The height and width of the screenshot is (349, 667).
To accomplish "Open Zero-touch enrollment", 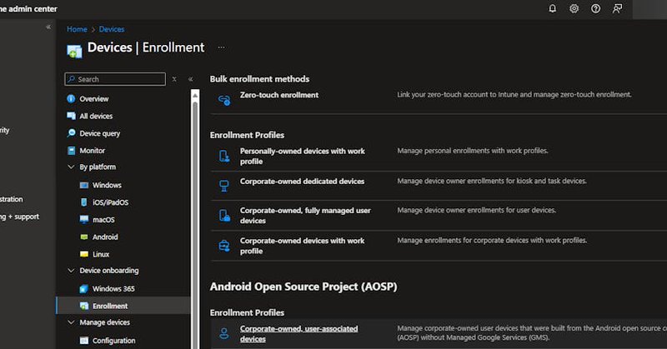I will coord(279,95).
